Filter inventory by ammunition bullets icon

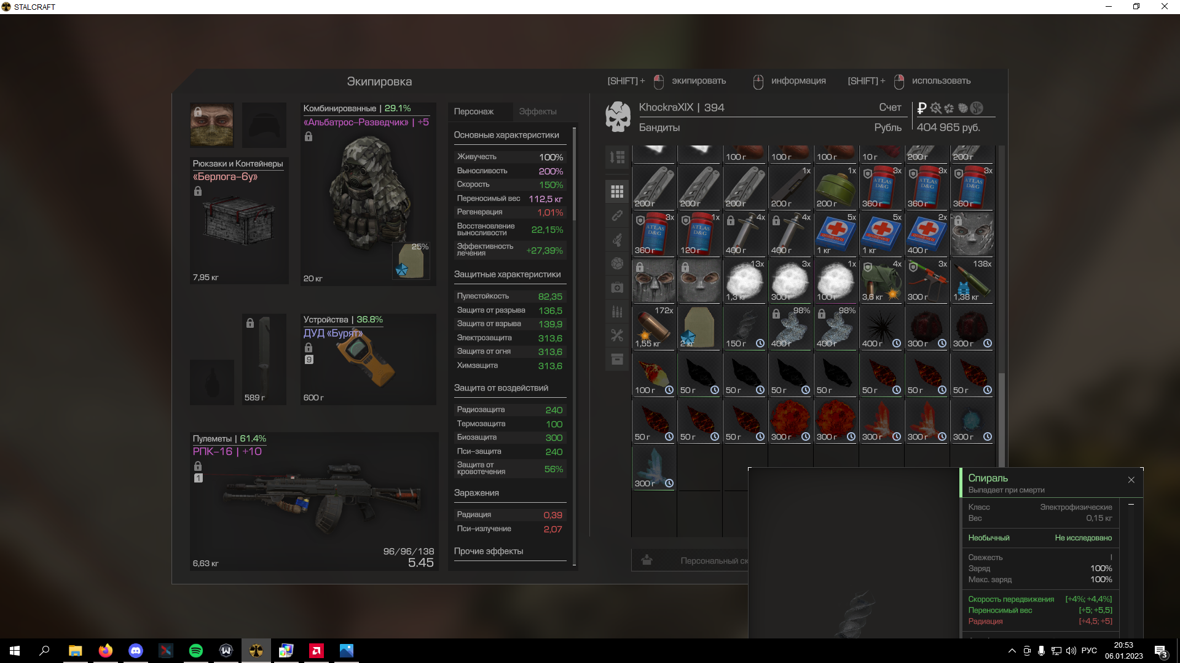tap(617, 311)
